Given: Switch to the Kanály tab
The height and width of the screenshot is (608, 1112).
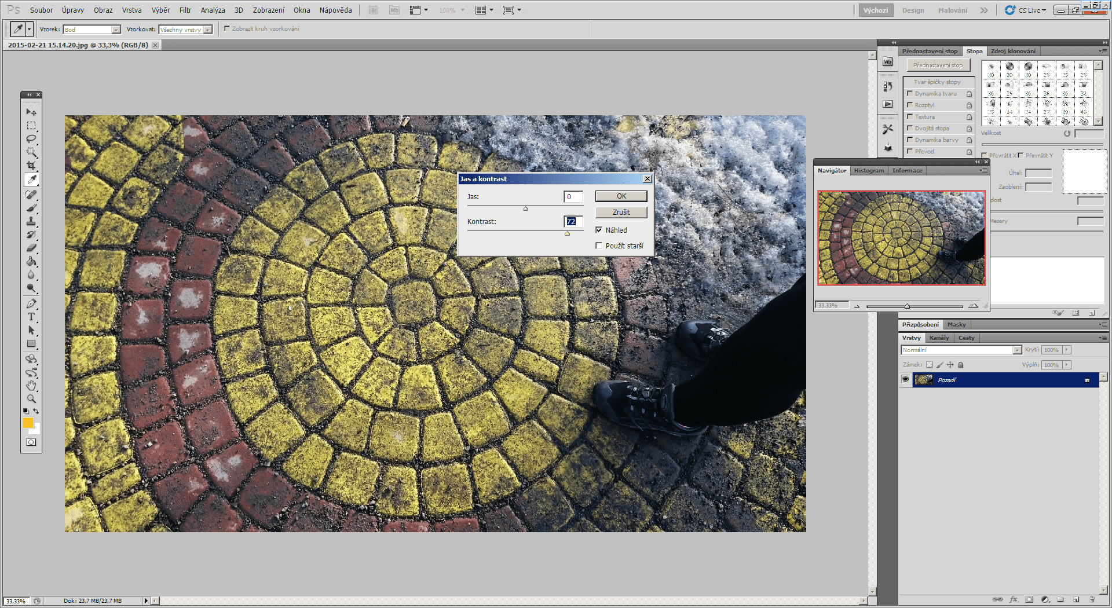Looking at the screenshot, I should point(939,338).
